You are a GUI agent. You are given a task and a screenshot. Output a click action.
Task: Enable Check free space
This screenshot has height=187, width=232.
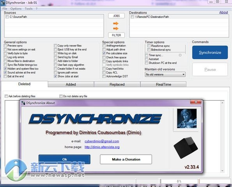coord(104,57)
